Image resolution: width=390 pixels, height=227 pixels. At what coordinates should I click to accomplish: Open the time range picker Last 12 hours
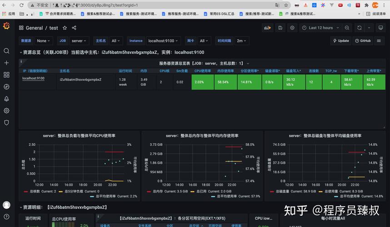tap(320, 28)
